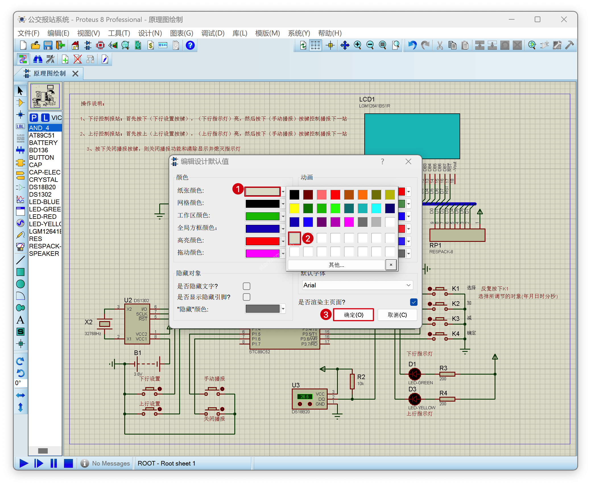591x486 pixels.
Task: Click the Save design icon
Action: (x=48, y=45)
